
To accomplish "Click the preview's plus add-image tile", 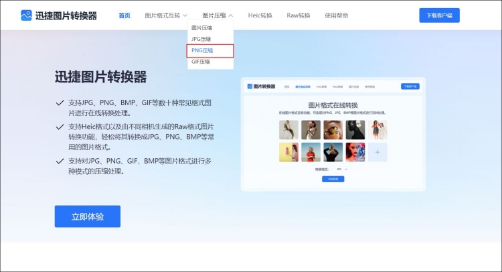I will coord(378,152).
